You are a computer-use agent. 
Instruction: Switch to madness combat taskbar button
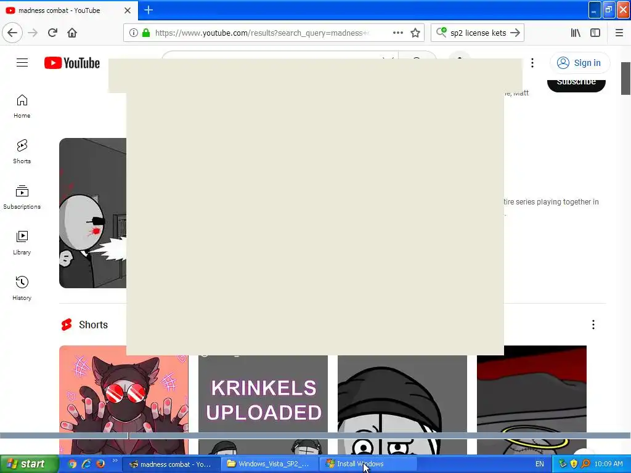(x=171, y=464)
